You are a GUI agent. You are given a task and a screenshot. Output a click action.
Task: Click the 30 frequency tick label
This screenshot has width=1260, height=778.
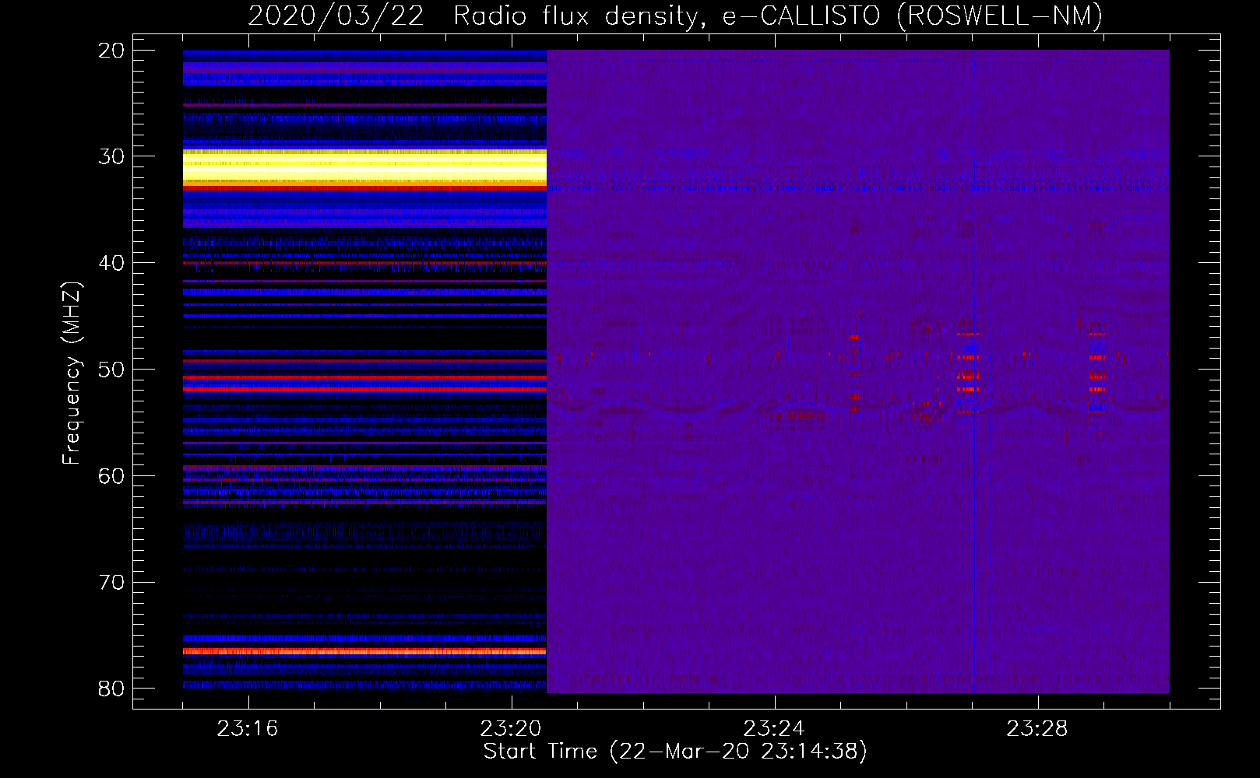tap(111, 156)
